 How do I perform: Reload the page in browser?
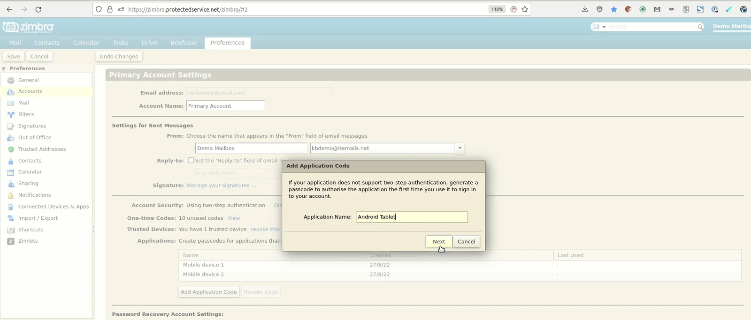click(x=38, y=9)
